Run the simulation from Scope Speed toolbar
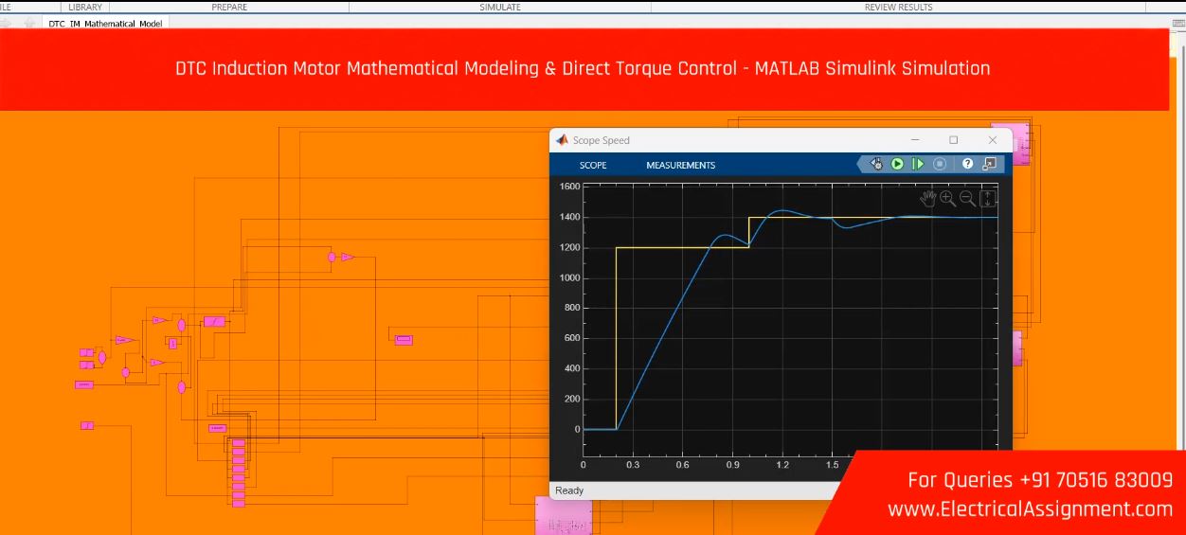This screenshot has width=1186, height=535. (897, 164)
